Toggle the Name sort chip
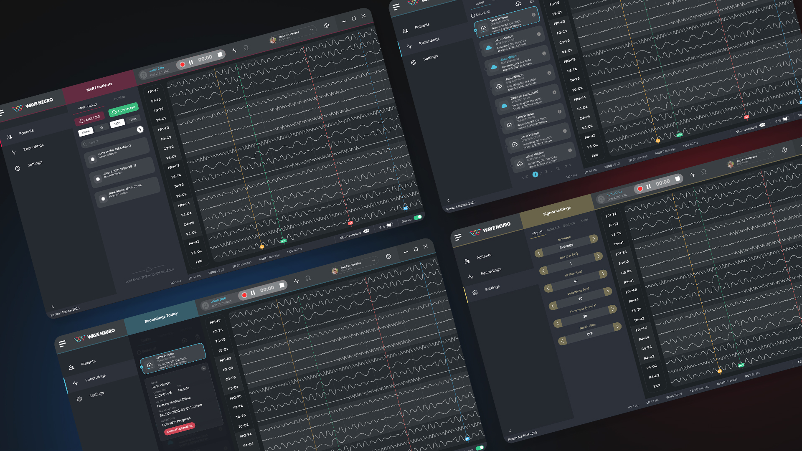Image resolution: width=802 pixels, height=451 pixels. click(86, 132)
